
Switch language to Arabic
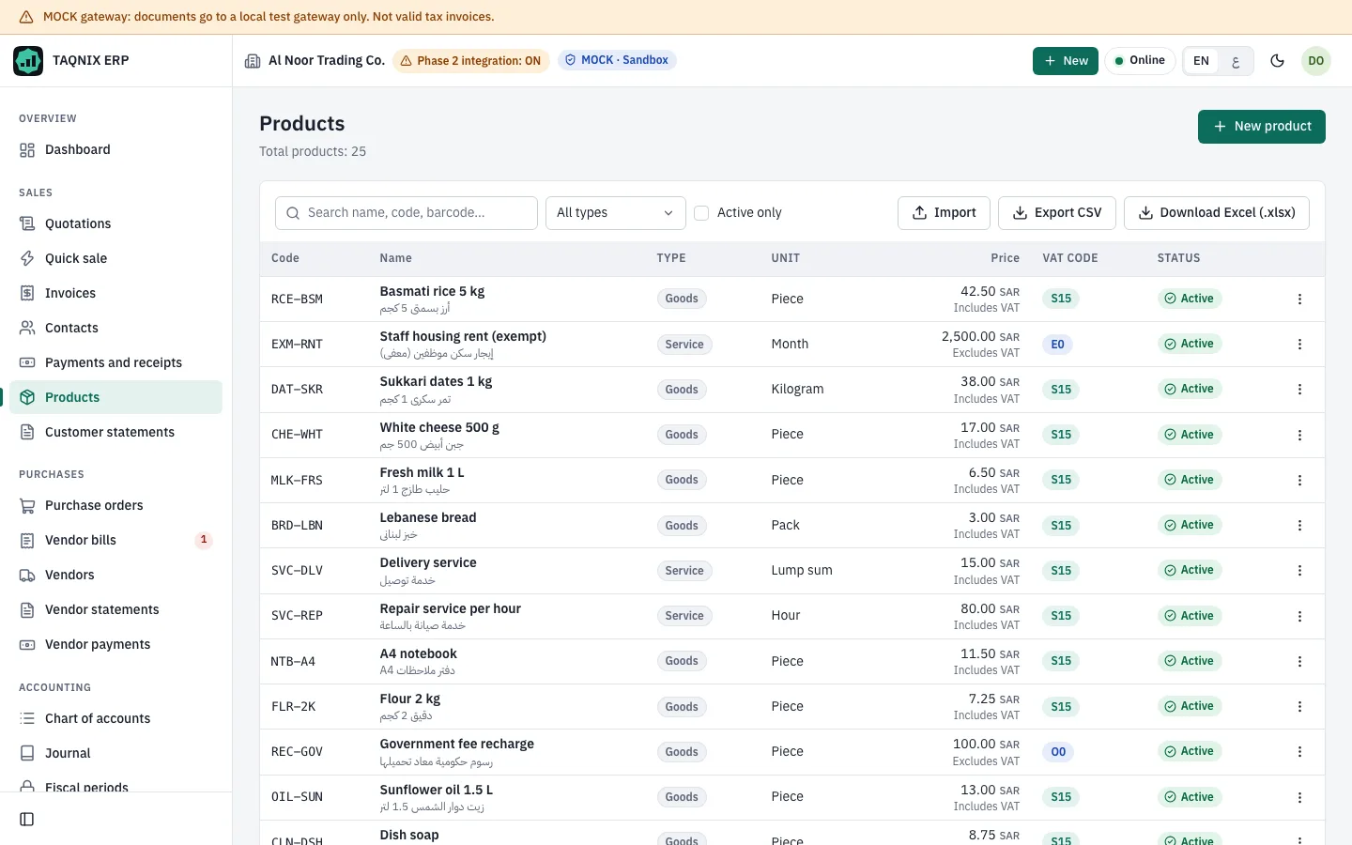click(x=1236, y=61)
